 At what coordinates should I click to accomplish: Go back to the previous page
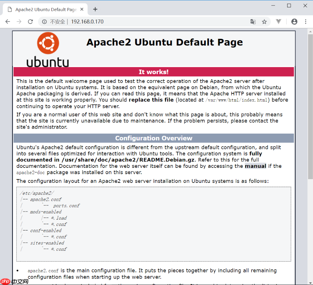(x=8, y=22)
